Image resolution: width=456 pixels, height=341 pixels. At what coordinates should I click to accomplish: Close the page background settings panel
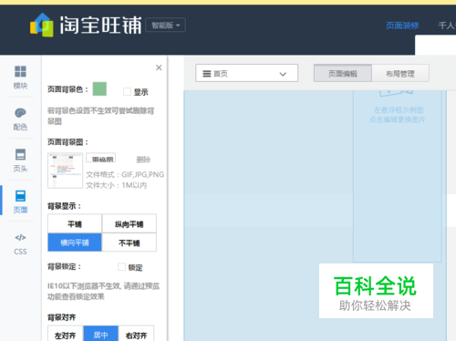pos(159,67)
